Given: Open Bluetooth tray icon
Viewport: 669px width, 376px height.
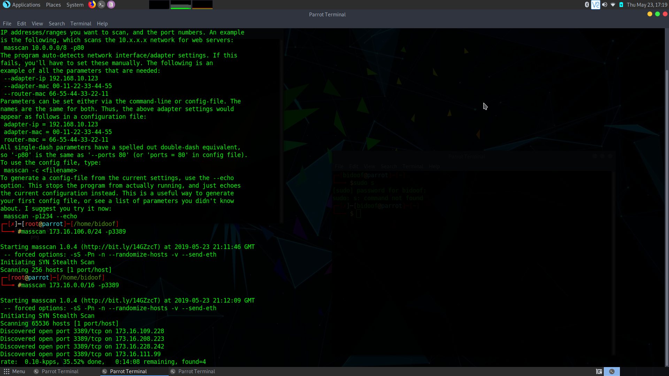Looking at the screenshot, I should pos(587,5).
